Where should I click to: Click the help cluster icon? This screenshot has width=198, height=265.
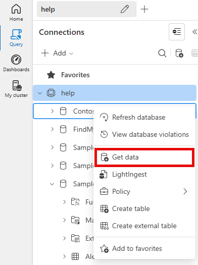(x=51, y=93)
